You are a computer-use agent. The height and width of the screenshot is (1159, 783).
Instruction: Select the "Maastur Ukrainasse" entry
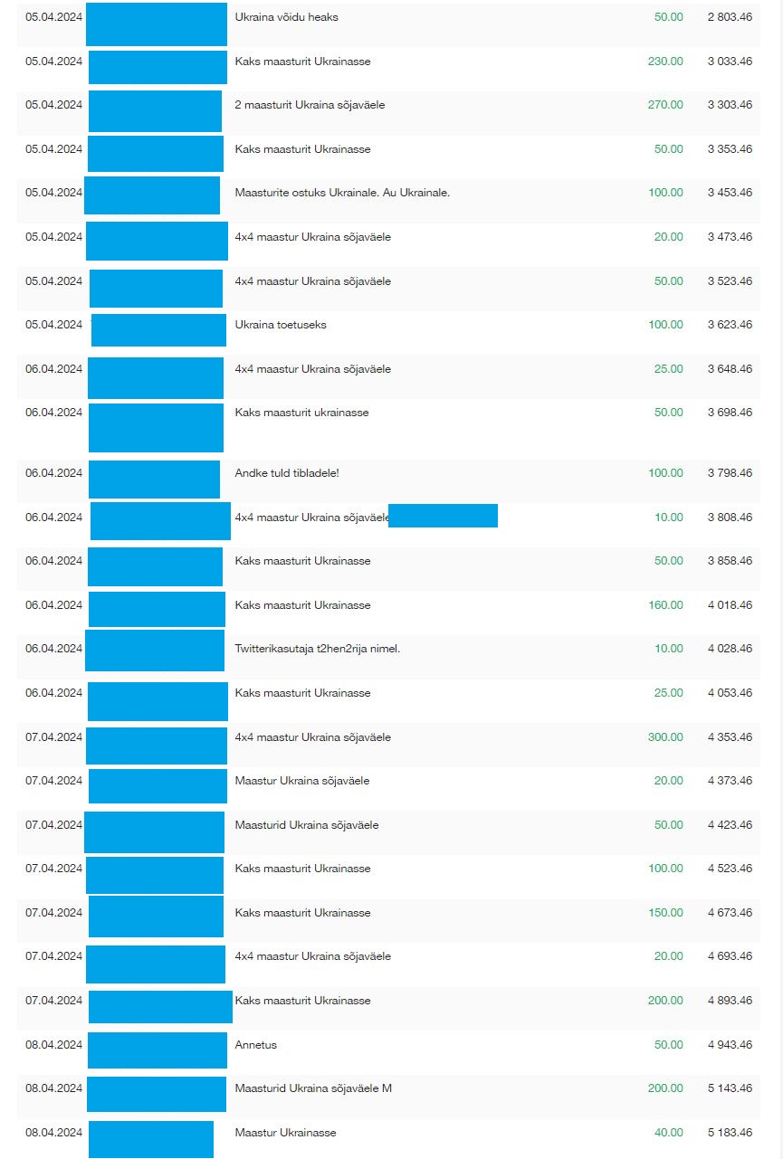point(285,1133)
